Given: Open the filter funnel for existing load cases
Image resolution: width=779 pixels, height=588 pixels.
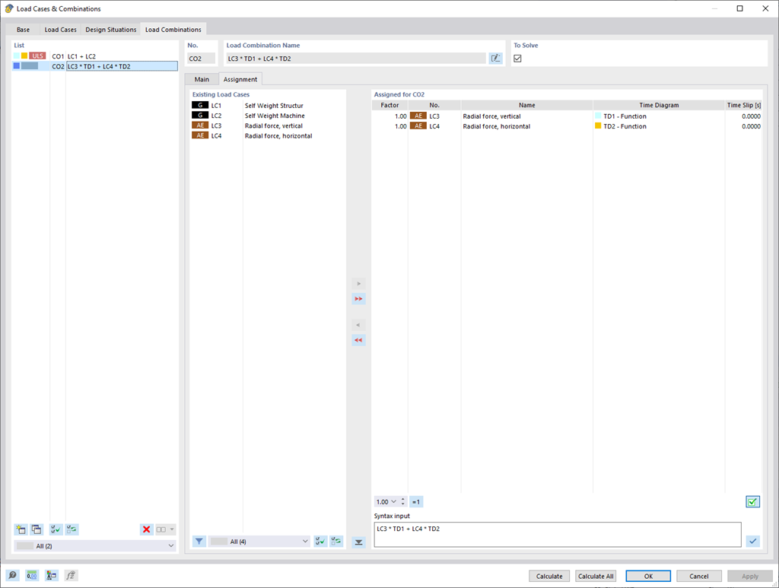Looking at the screenshot, I should [x=199, y=541].
